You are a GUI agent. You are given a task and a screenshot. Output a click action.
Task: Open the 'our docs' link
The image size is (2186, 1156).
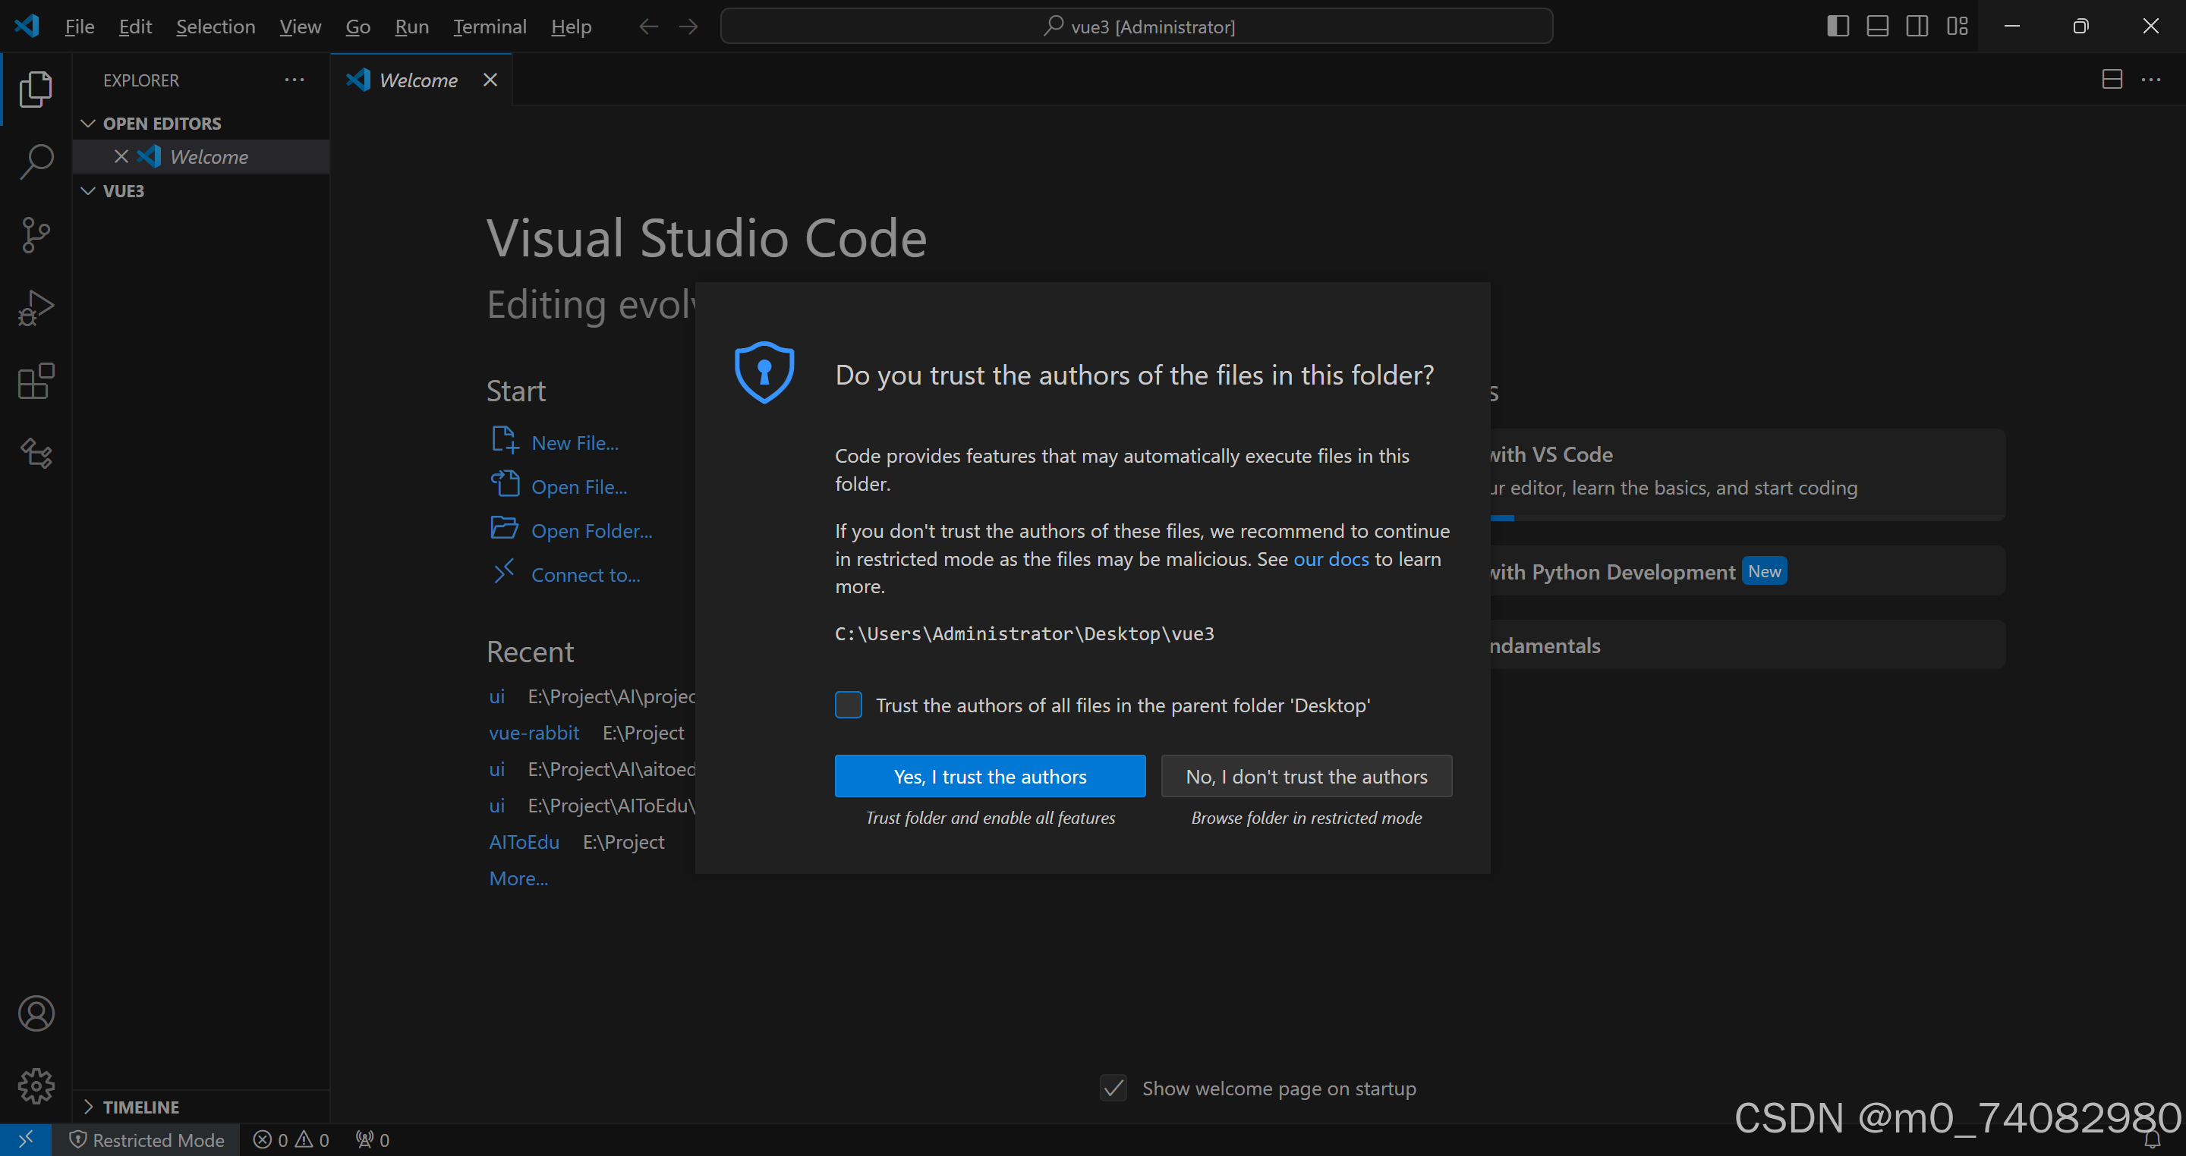(x=1331, y=559)
